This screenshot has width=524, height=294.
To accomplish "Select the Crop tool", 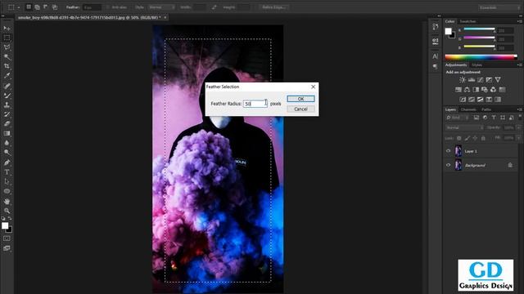I will 7,66.
